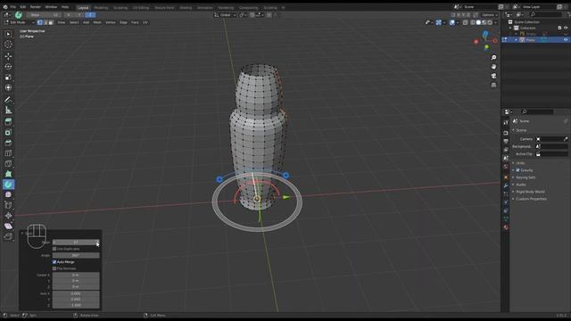This screenshot has height=321, width=571.
Task: Open the Vertex menu in viewport header
Action: point(111,22)
